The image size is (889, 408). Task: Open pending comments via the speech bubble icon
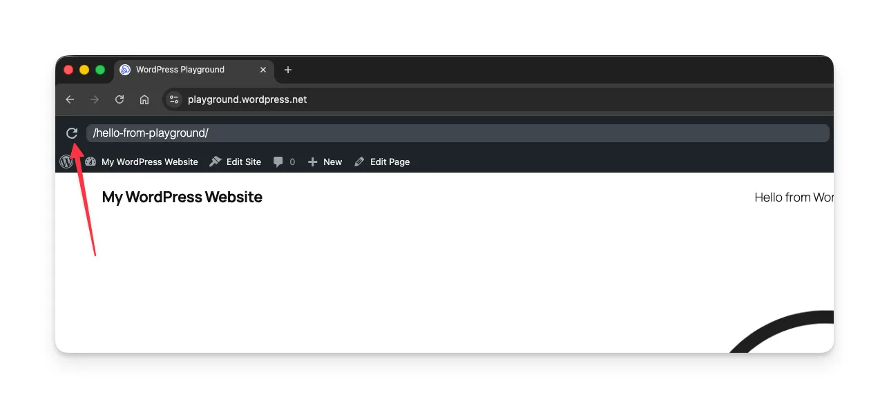tap(278, 162)
